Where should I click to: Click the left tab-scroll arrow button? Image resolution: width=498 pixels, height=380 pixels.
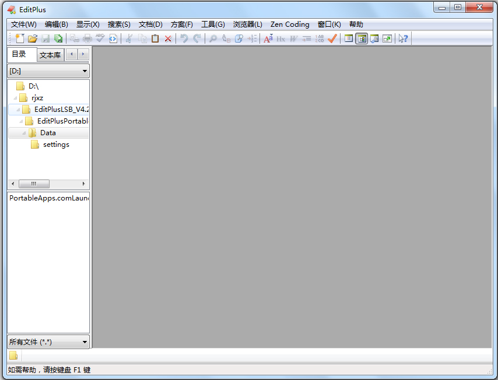point(71,54)
